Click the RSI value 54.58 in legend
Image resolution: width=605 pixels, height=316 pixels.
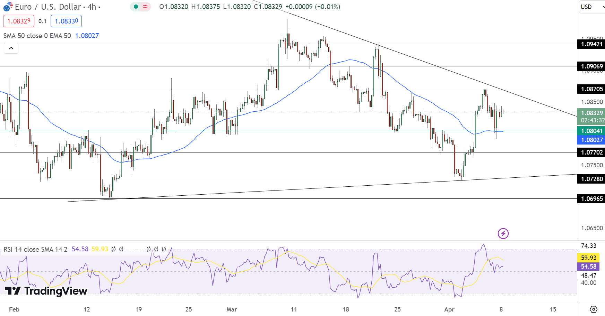pos(80,249)
